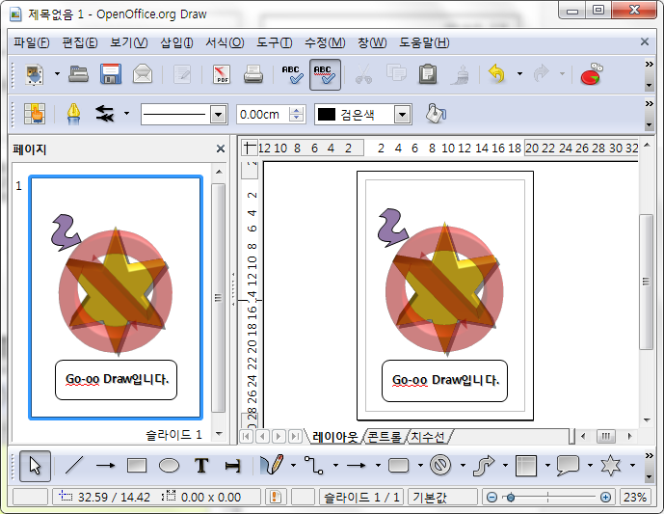
Task: Click the black line color swatch
Action: click(327, 115)
